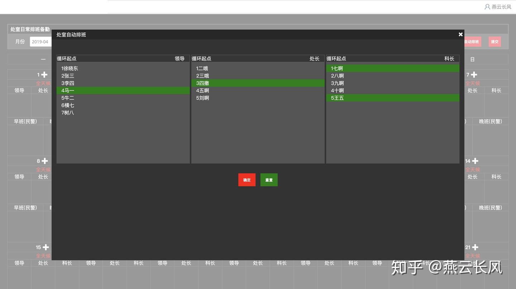The width and height of the screenshot is (516, 289).
Task: Click the pink 提交 button
Action: pyautogui.click(x=494, y=42)
